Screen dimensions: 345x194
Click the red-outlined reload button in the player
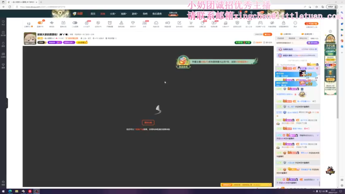point(148,122)
